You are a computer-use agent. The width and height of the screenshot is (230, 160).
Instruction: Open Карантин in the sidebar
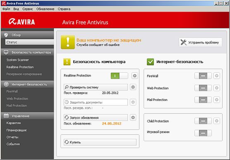click(14, 123)
